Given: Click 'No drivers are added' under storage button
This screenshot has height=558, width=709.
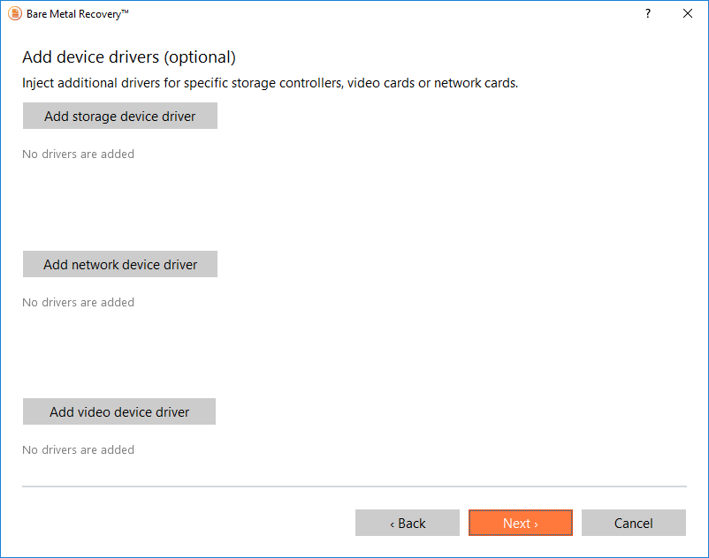Looking at the screenshot, I should [78, 155].
